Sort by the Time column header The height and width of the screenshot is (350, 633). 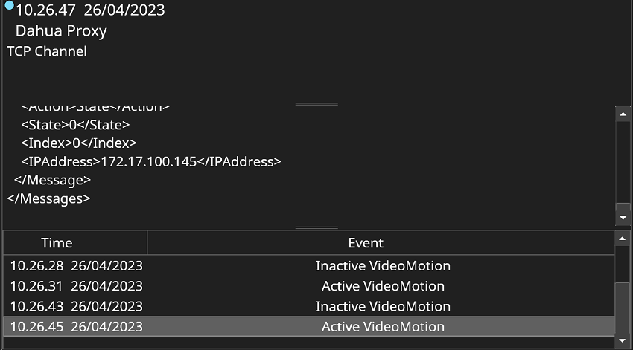(x=57, y=243)
